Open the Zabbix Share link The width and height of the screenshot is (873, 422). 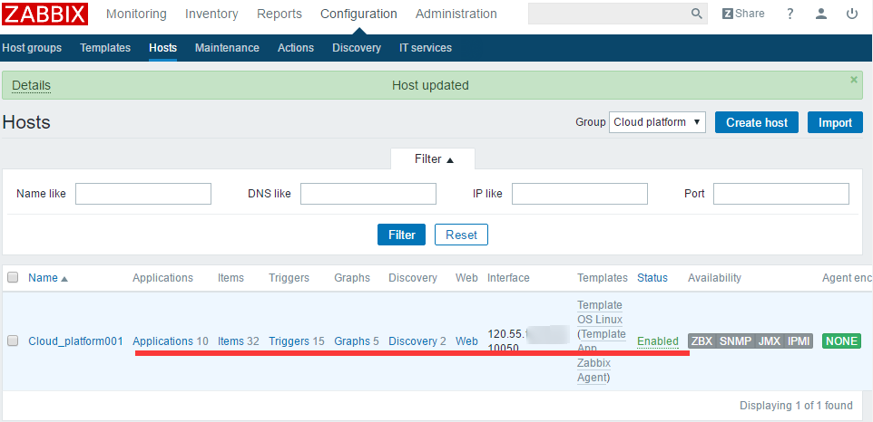(x=743, y=14)
